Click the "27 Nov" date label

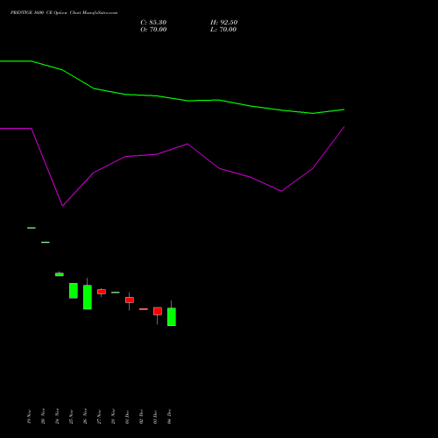(x=99, y=417)
